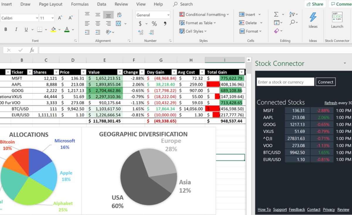Toggle Wrap Text

point(119,15)
